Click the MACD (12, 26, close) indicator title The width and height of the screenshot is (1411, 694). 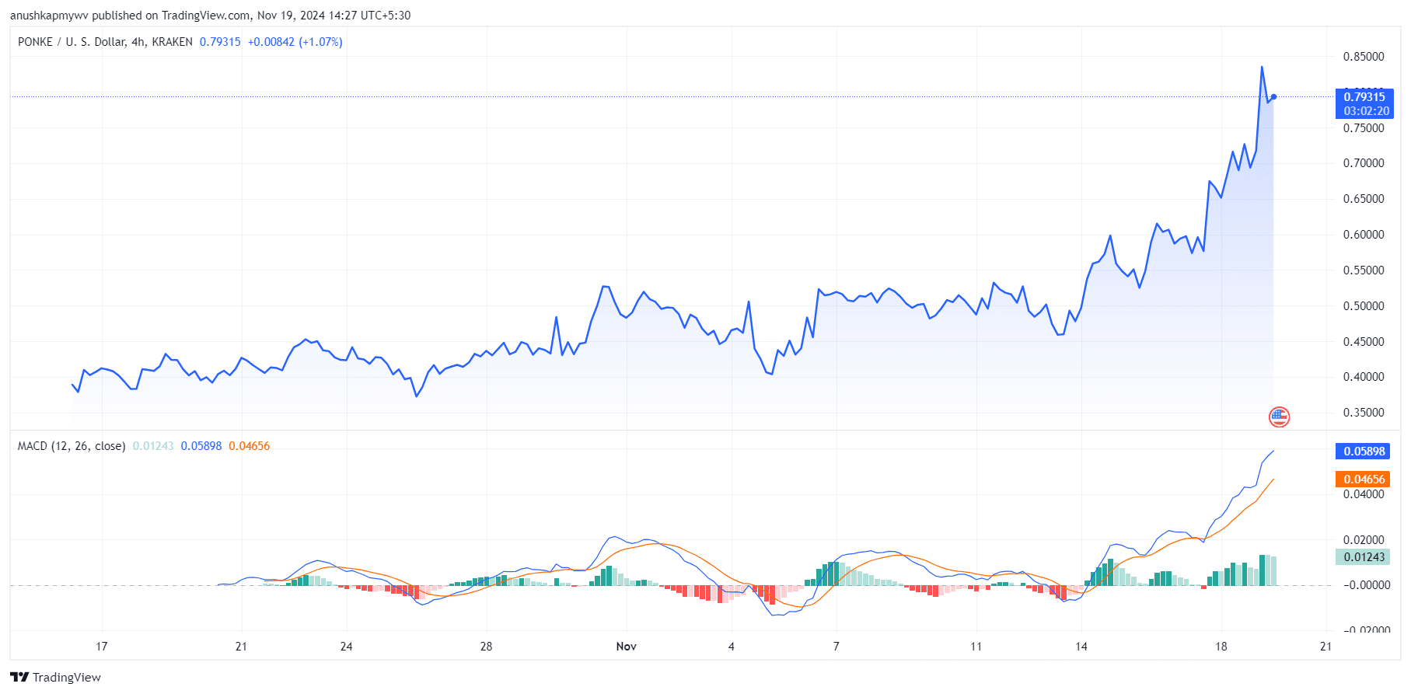pyautogui.click(x=72, y=446)
